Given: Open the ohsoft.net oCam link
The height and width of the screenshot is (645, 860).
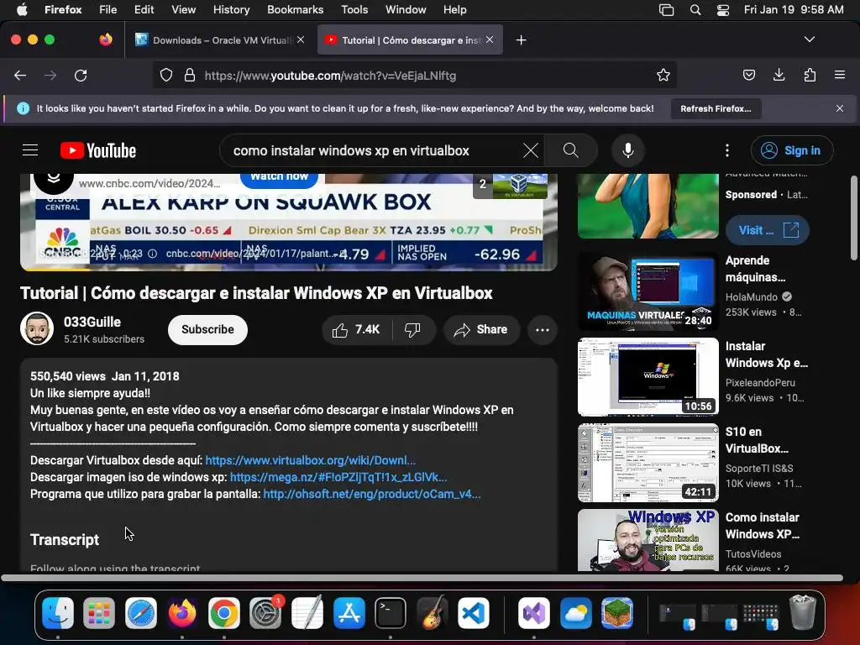Looking at the screenshot, I should (372, 494).
